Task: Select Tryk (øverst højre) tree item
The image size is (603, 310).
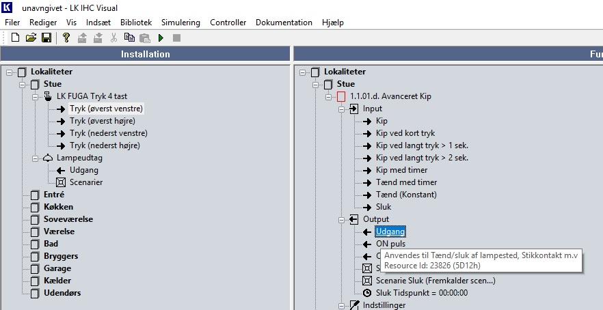Action: [105, 121]
